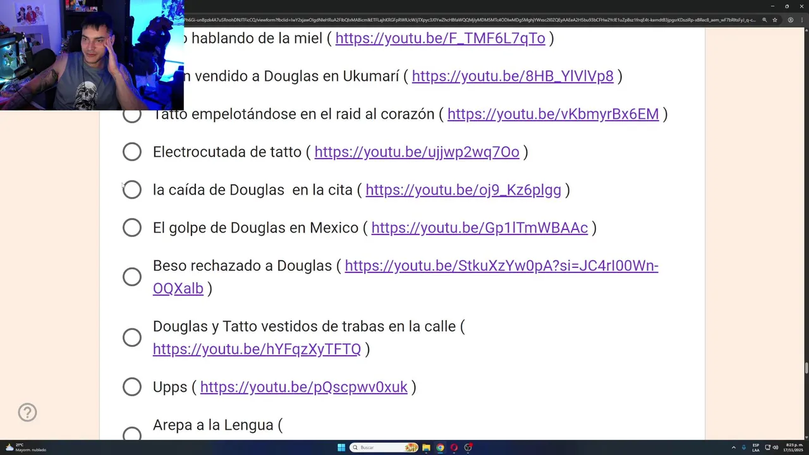The height and width of the screenshot is (455, 809).
Task: Open the Google Forms help question-mark icon
Action: [27, 412]
